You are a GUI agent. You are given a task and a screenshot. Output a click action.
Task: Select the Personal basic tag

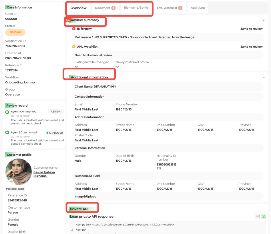tap(15, 189)
